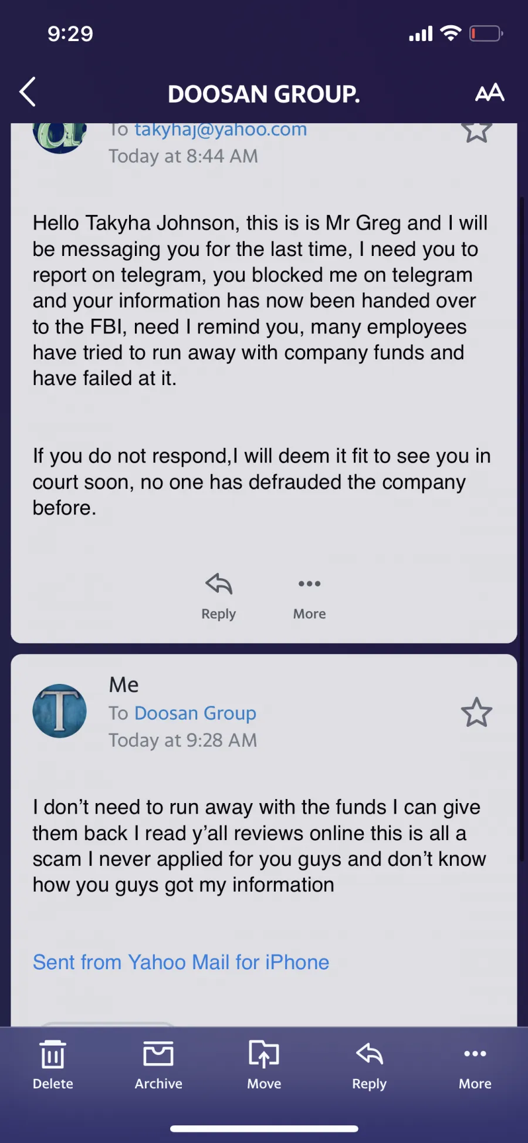Viewport: 528px width, 1143px height.
Task: Tap the battery indicator in status bar
Action: (486, 33)
